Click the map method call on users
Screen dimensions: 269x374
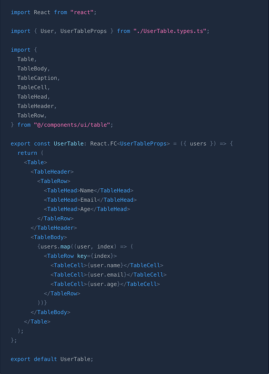tap(66, 246)
